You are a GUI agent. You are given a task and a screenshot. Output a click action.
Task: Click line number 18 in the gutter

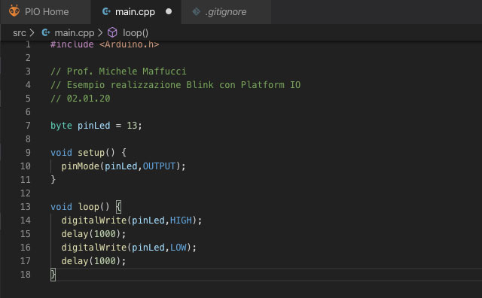(x=26, y=275)
